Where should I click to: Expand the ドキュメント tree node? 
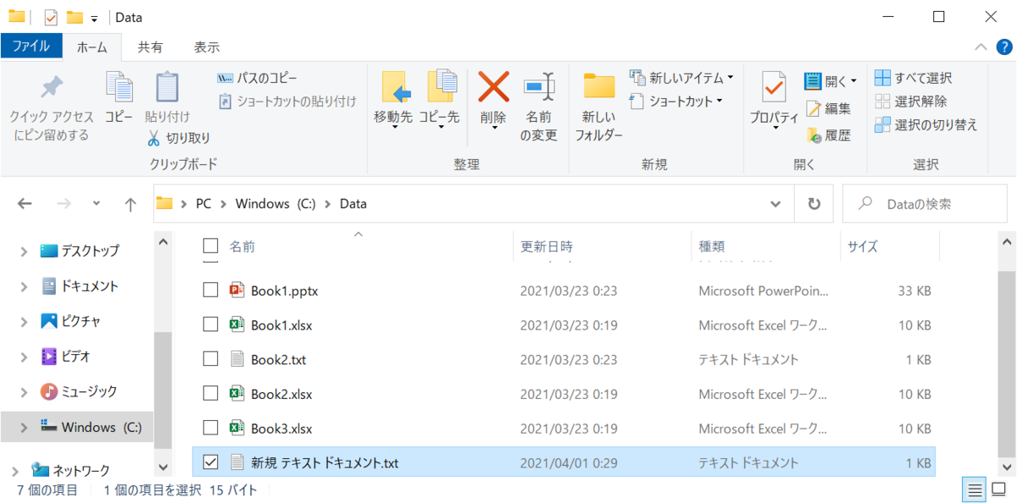click(24, 286)
